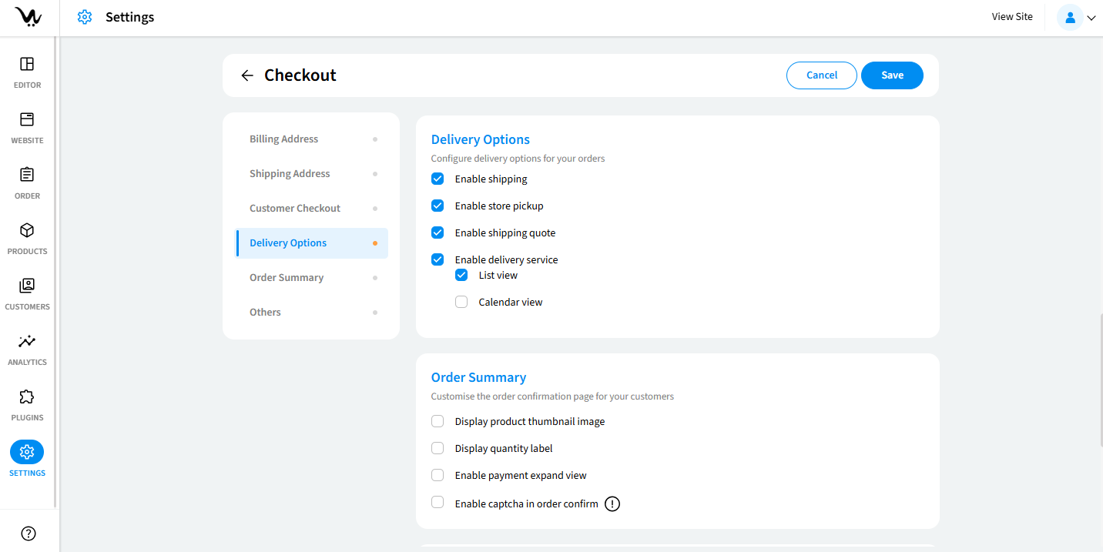Open the Editor section in sidebar

click(x=27, y=64)
